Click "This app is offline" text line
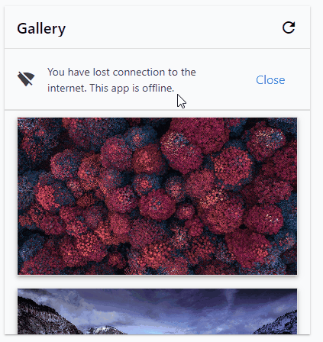Image resolution: width=323 pixels, height=342 pixels. click(132, 88)
